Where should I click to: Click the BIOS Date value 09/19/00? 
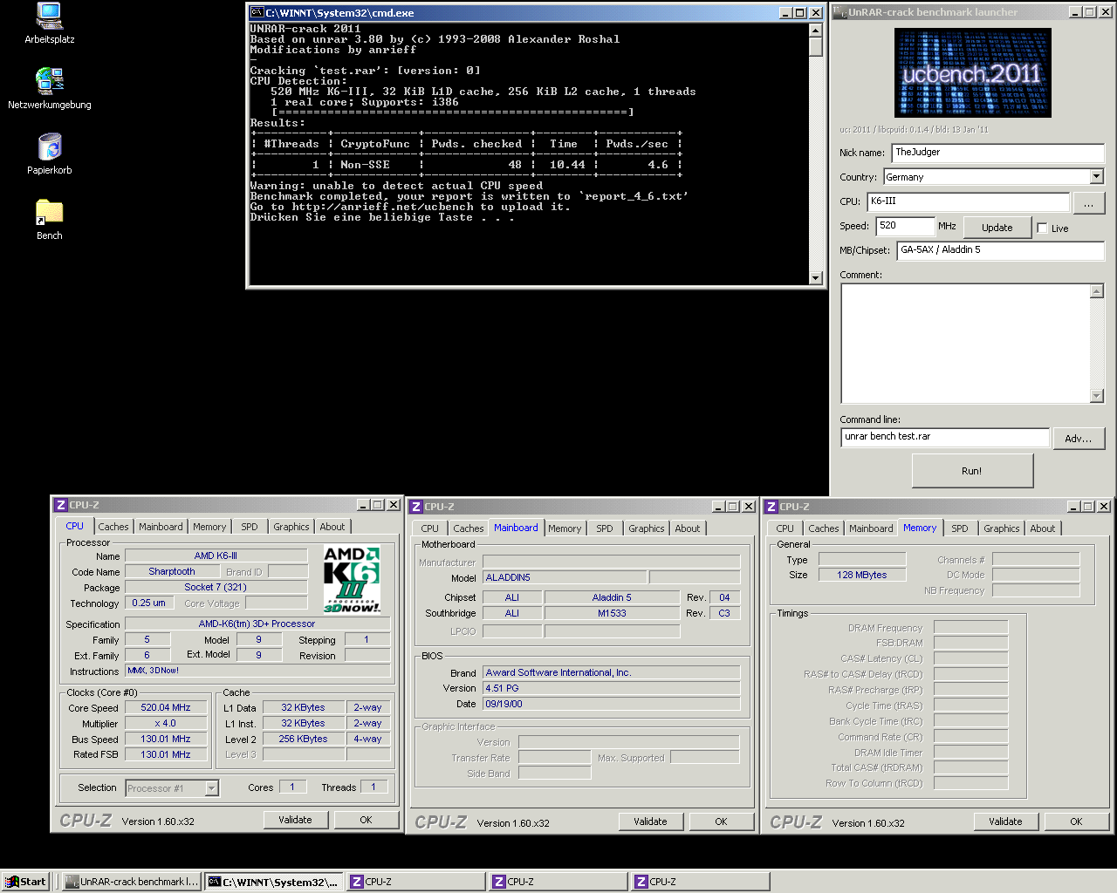pos(612,705)
